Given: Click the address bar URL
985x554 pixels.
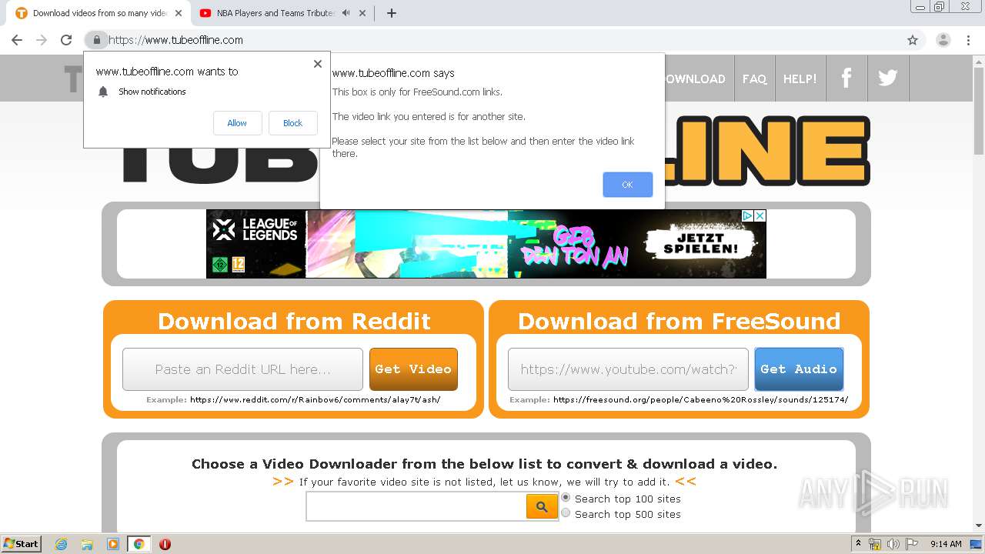Looking at the screenshot, I should [x=176, y=40].
